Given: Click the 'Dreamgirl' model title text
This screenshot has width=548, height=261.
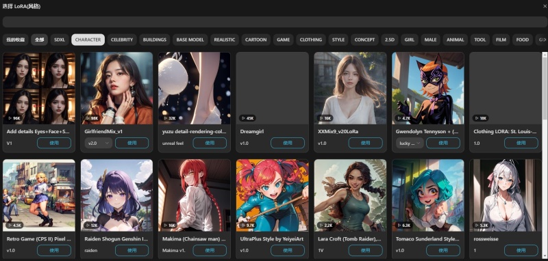Looking at the screenshot, I should coord(251,132).
